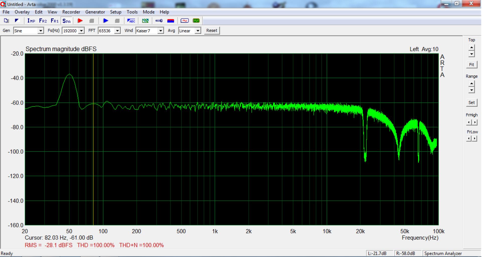This screenshot has height=257, width=482.
Task: Expand the Gen signal type dropdown
Action: pyautogui.click(x=41, y=31)
